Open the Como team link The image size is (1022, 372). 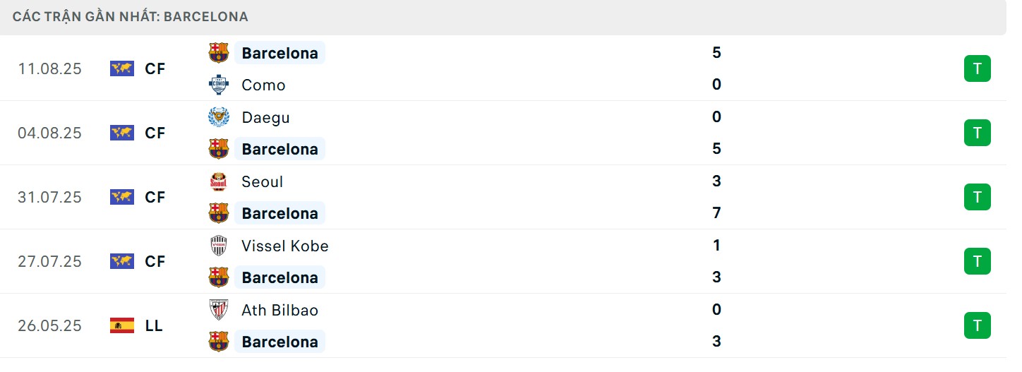point(263,85)
